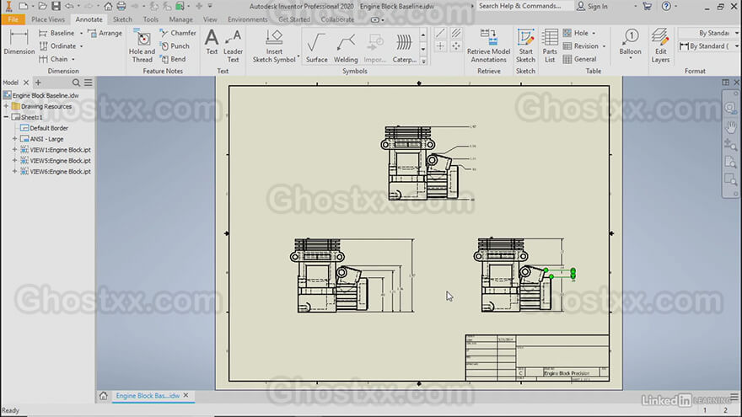Collapse the Sheet:1 node

click(x=6, y=117)
